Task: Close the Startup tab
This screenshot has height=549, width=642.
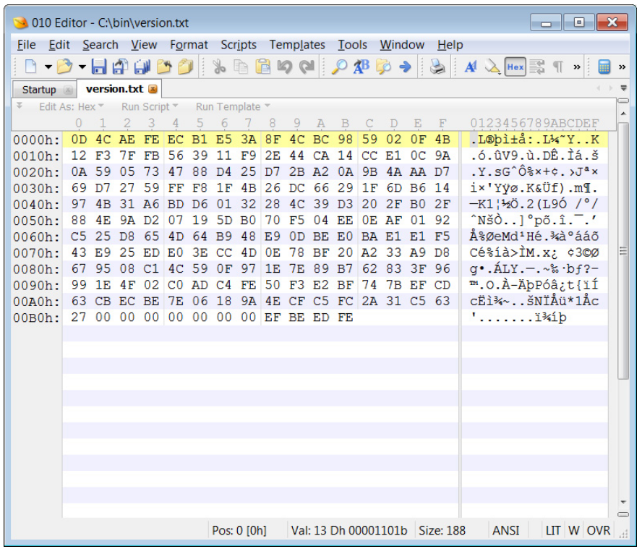Action: 68,90
